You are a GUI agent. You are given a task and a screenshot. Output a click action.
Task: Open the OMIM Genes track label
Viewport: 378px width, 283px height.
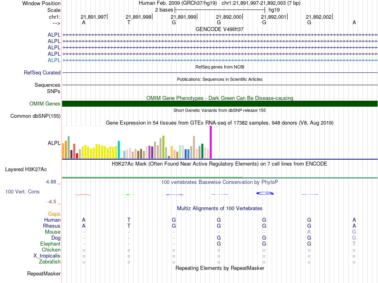45,104
